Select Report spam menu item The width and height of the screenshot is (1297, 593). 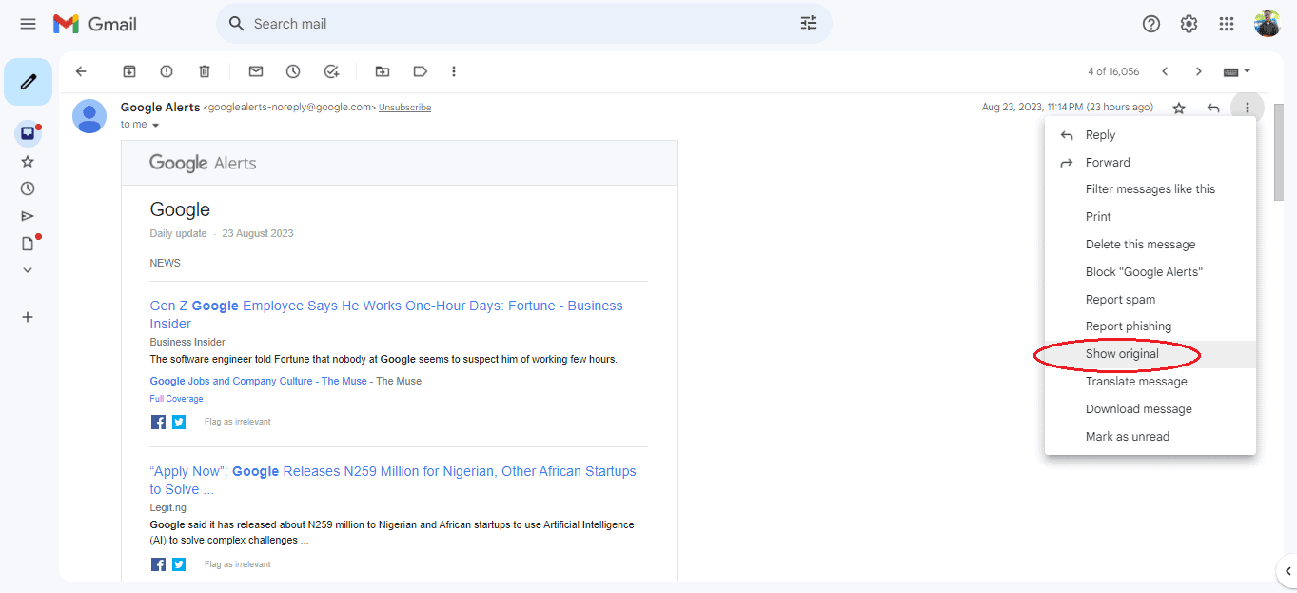(x=1150, y=300)
